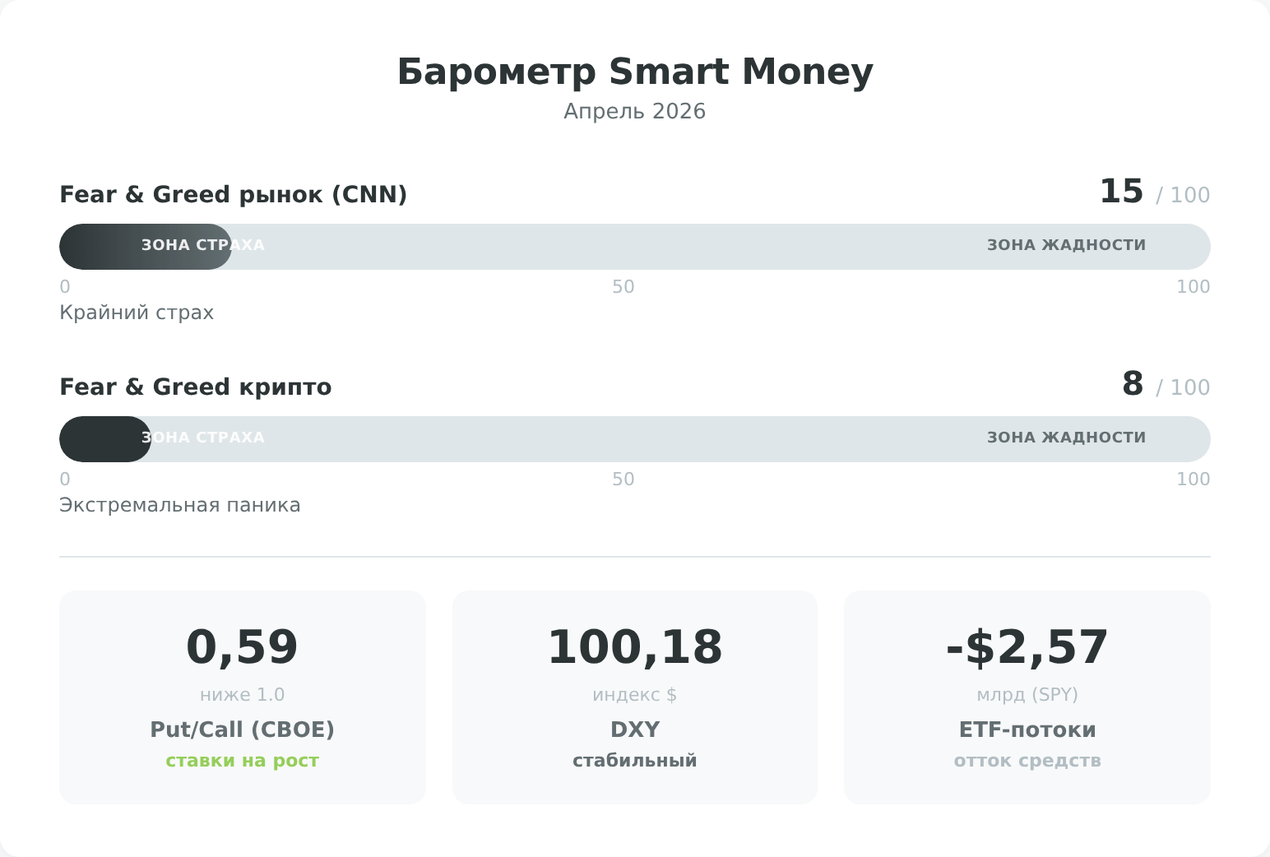Click the "Fear & Greed рынок (CNN)" heading

click(233, 195)
